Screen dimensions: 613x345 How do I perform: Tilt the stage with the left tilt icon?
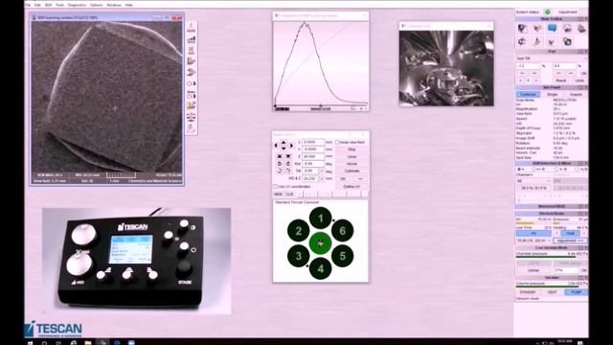tap(280, 171)
